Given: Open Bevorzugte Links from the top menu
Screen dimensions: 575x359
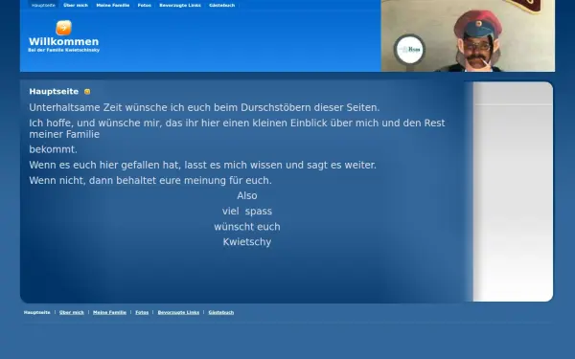Looking at the screenshot, I should 180,6.
